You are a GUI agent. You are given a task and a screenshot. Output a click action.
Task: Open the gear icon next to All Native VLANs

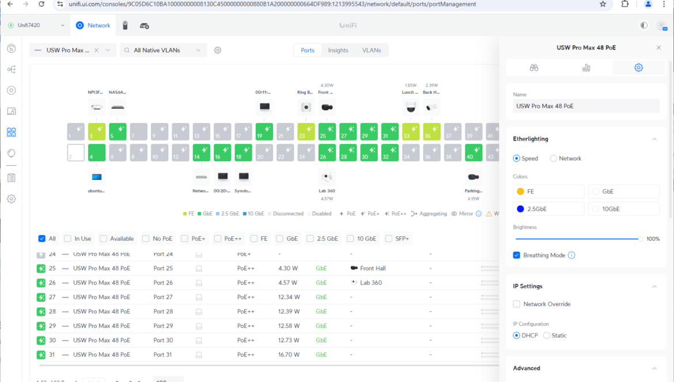[x=218, y=50]
